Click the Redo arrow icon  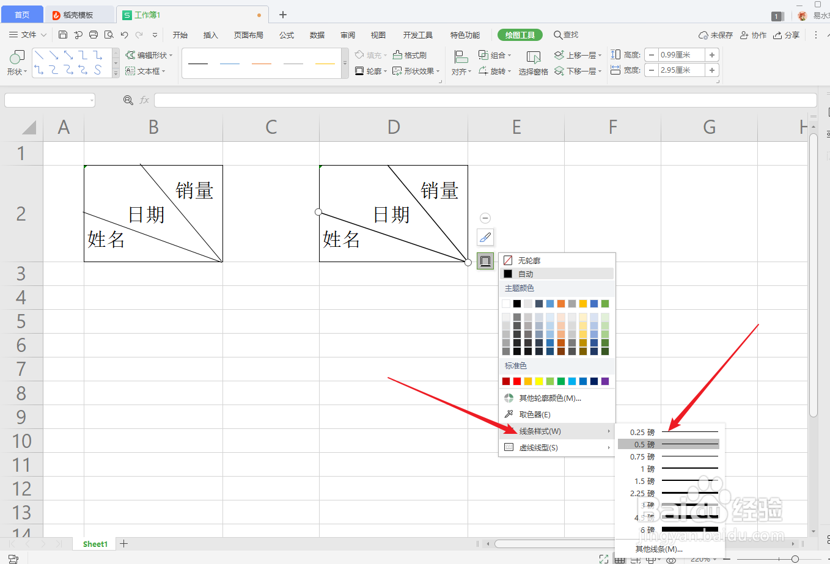point(139,35)
